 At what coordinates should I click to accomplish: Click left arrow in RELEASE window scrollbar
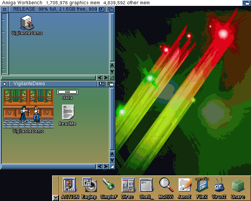click(x=100, y=78)
